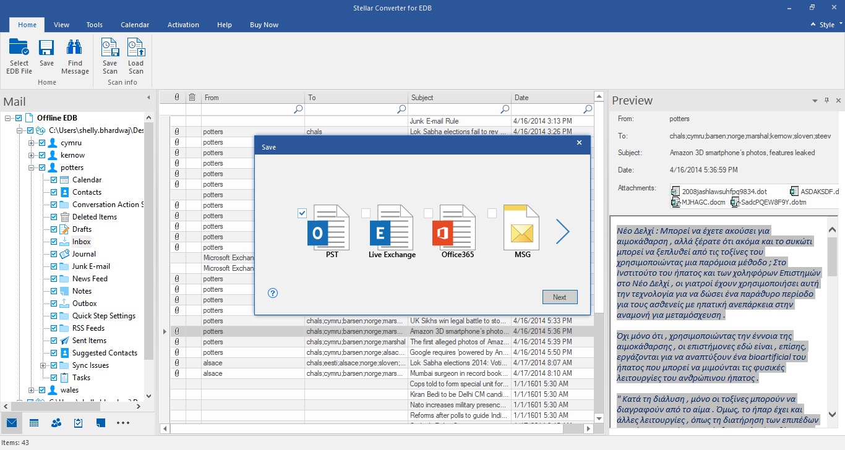Select the Sent Items folder
This screenshot has height=450, width=845.
pos(89,341)
